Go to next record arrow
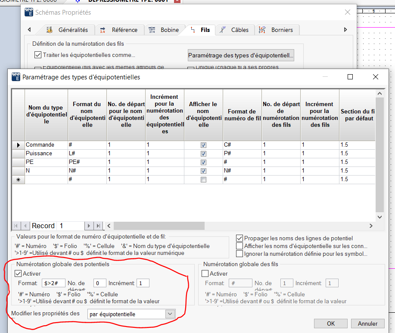Viewport: 395px width, 333px height. point(89,226)
